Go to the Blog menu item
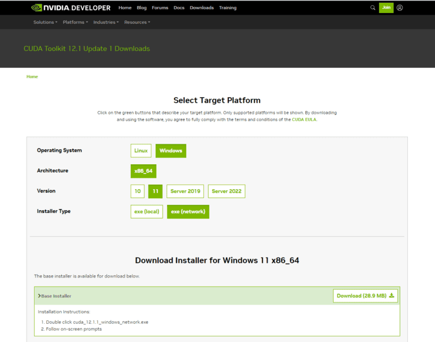The image size is (435, 342). (142, 8)
